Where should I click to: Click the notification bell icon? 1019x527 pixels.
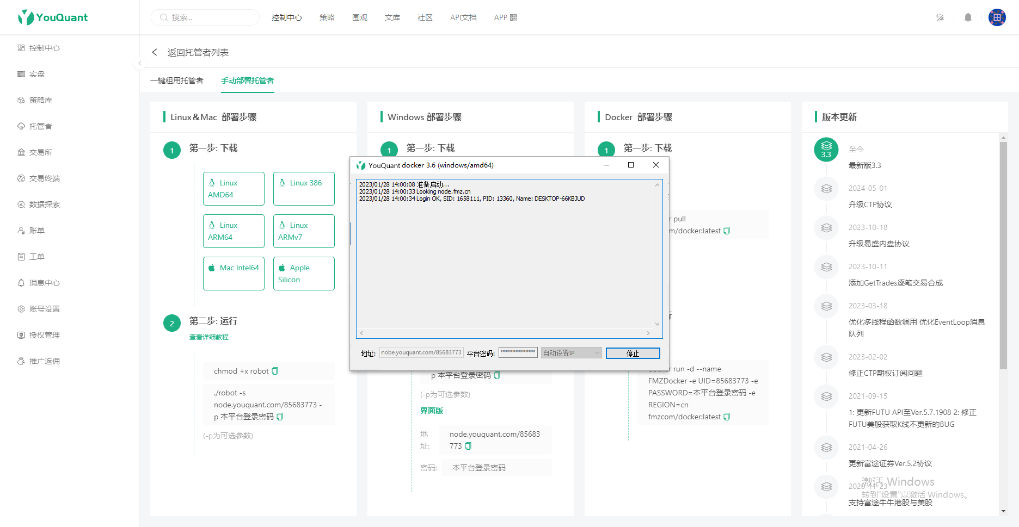(x=968, y=17)
